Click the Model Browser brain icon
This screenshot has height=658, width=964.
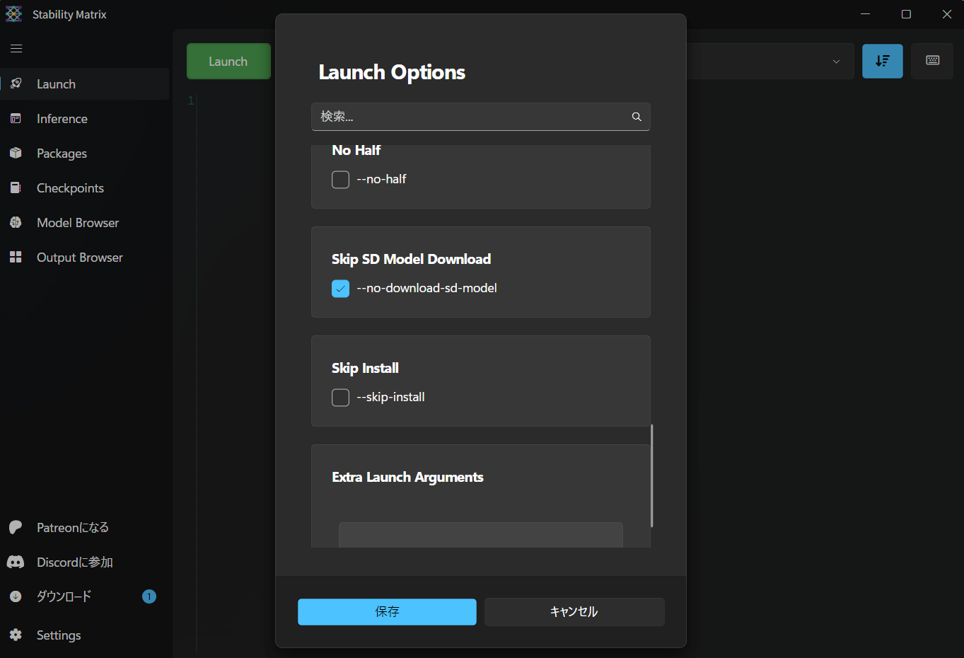click(16, 222)
